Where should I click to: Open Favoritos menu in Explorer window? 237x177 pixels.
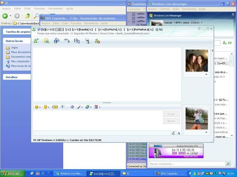[39, 9]
